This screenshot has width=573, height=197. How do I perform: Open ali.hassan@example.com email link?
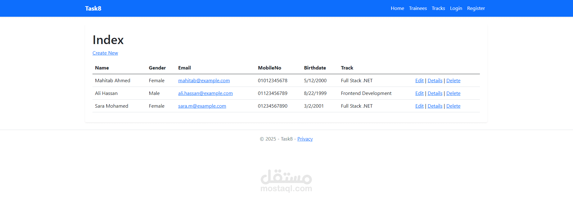tap(205, 93)
